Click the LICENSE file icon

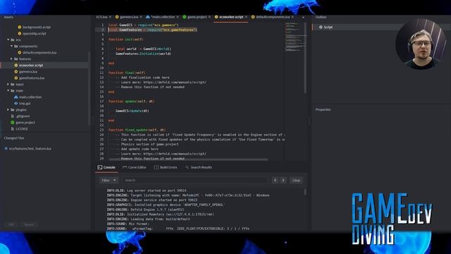pyautogui.click(x=13, y=128)
